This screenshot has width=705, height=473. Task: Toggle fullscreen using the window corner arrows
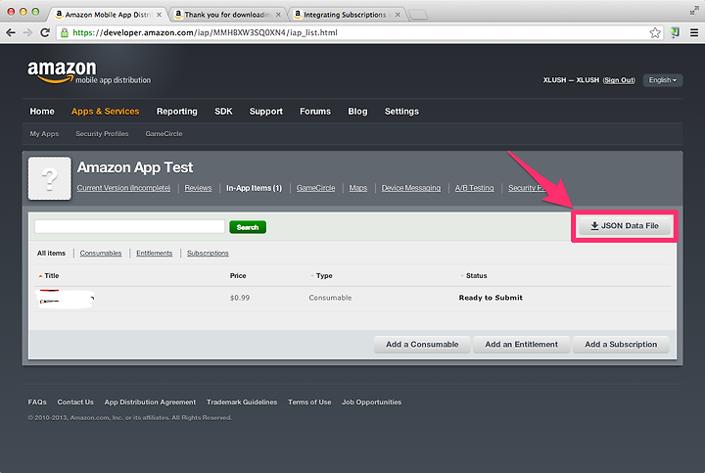tap(694, 11)
